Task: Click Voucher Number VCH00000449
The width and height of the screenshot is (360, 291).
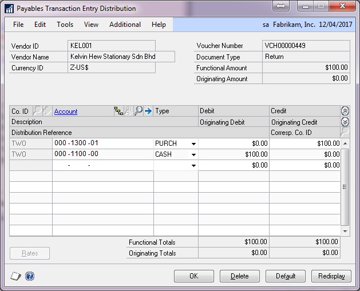Action: [306, 46]
